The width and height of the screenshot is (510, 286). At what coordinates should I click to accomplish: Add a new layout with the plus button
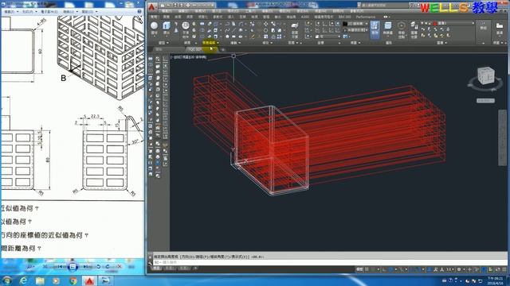pos(195,269)
